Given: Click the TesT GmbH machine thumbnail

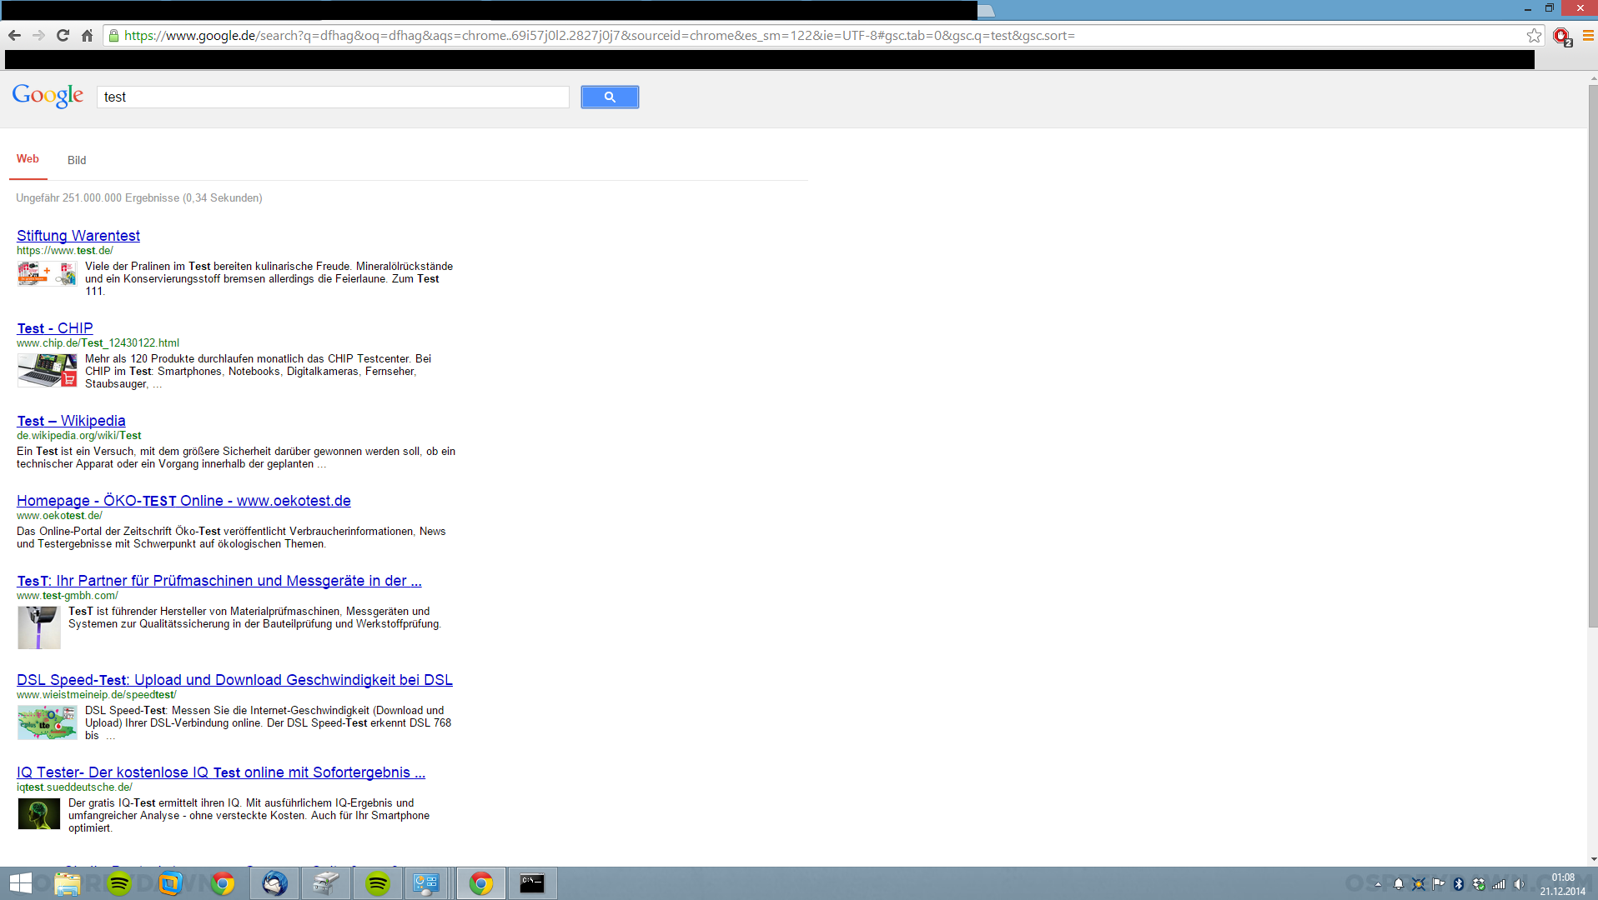Looking at the screenshot, I should pos(39,627).
